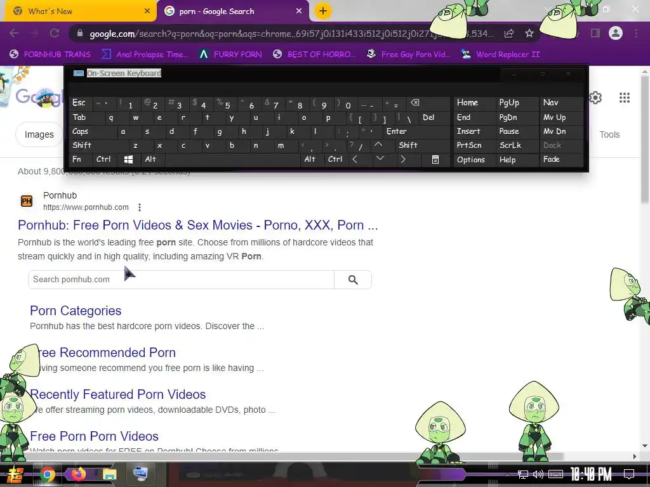Open the Chrome side panel icon
The height and width of the screenshot is (487, 650).
point(595,33)
